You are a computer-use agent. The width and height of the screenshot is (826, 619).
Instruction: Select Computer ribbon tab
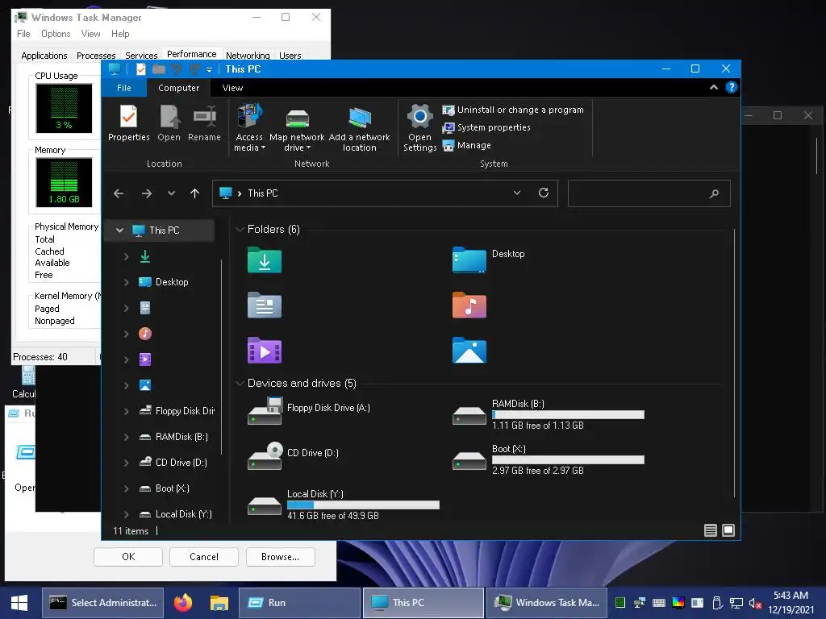(x=178, y=88)
